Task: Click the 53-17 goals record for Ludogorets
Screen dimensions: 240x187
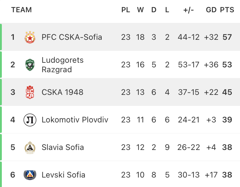Action: (189, 65)
